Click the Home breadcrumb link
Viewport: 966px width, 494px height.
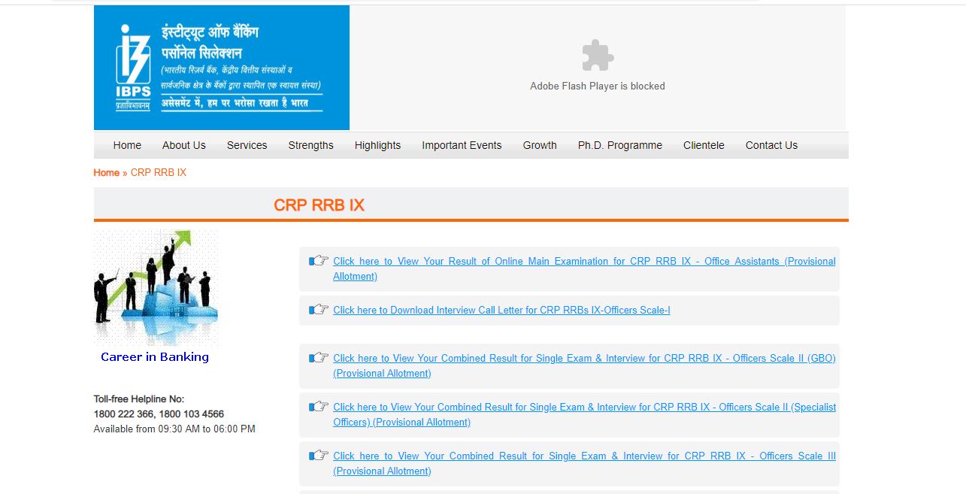click(x=106, y=172)
